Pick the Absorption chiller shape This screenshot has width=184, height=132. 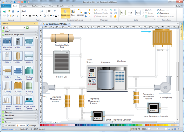pyautogui.click(x=7, y=42)
